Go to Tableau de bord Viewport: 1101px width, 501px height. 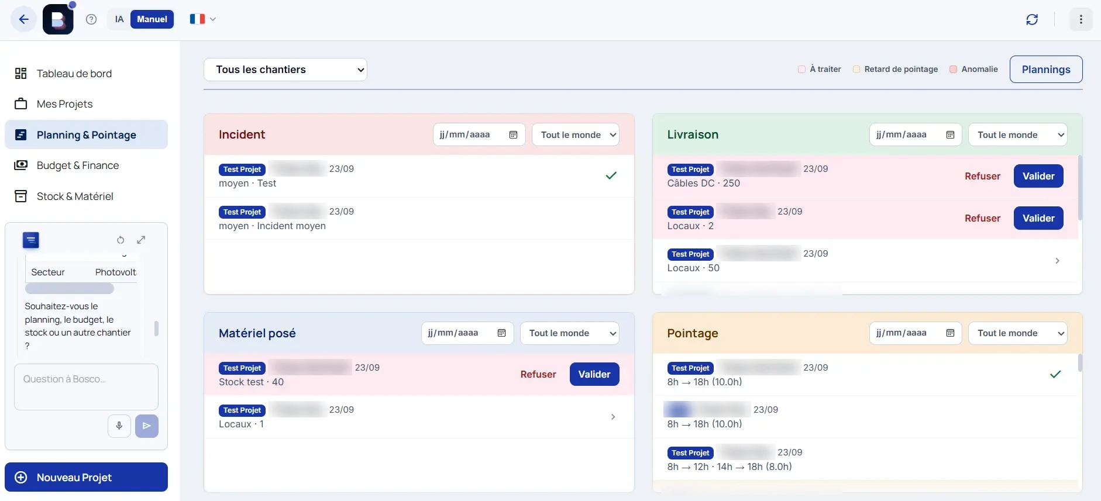pyautogui.click(x=86, y=74)
